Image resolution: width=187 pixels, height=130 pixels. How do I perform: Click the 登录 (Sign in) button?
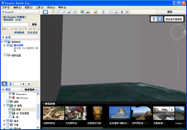pos(170,12)
